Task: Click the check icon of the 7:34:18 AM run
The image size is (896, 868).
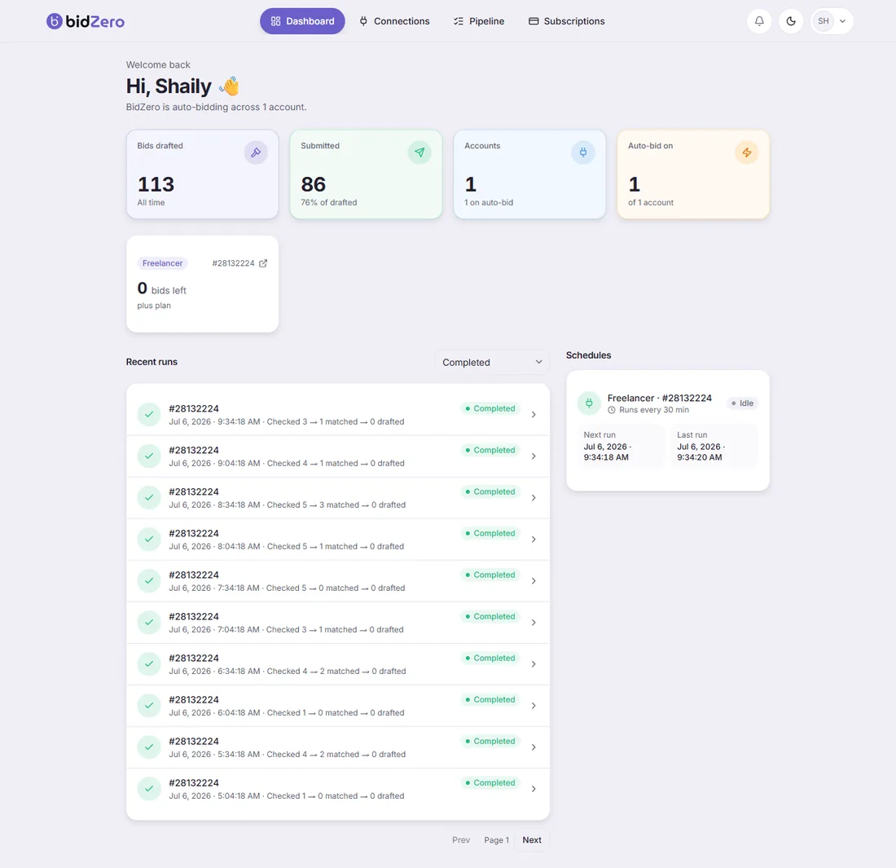Action: [148, 581]
